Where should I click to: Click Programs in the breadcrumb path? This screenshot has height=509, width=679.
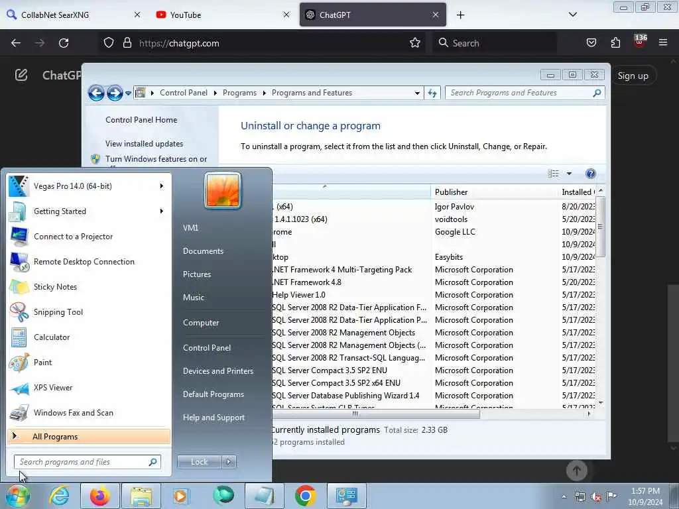click(239, 93)
